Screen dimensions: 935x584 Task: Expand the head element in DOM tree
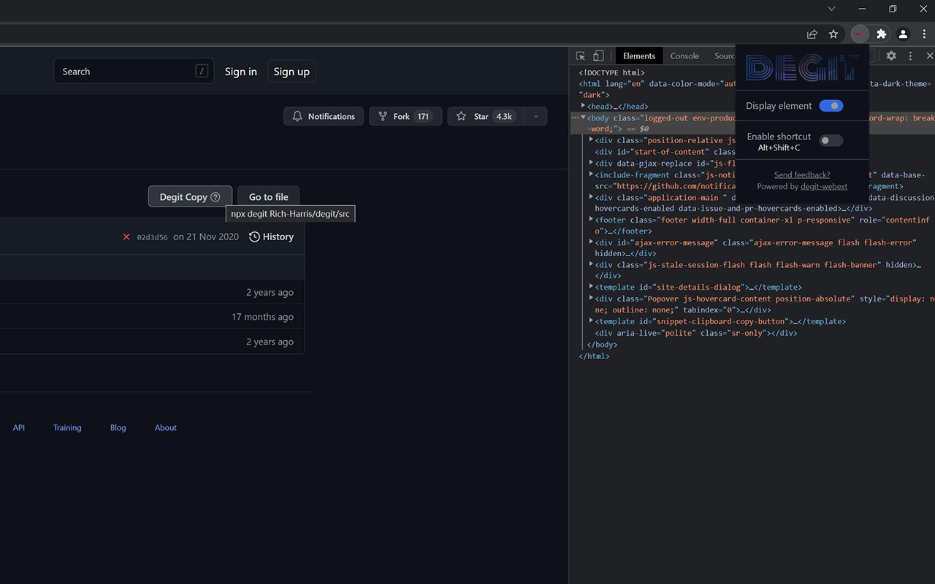[x=583, y=106]
